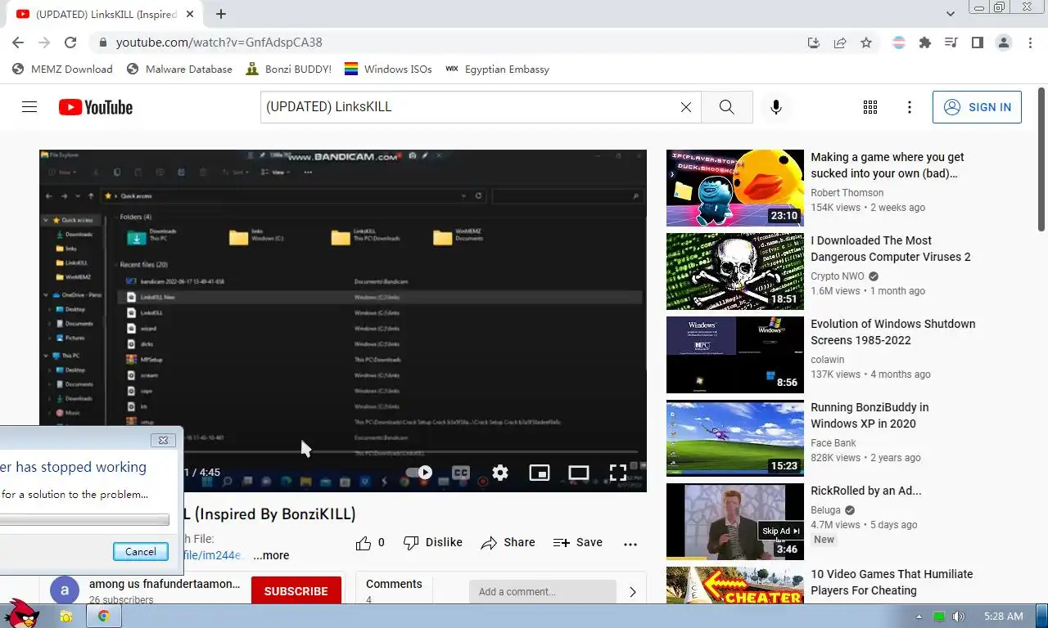Open the Bonzi BUDDY! bookmark
Image resolution: width=1048 pixels, height=628 pixels.
[289, 70]
